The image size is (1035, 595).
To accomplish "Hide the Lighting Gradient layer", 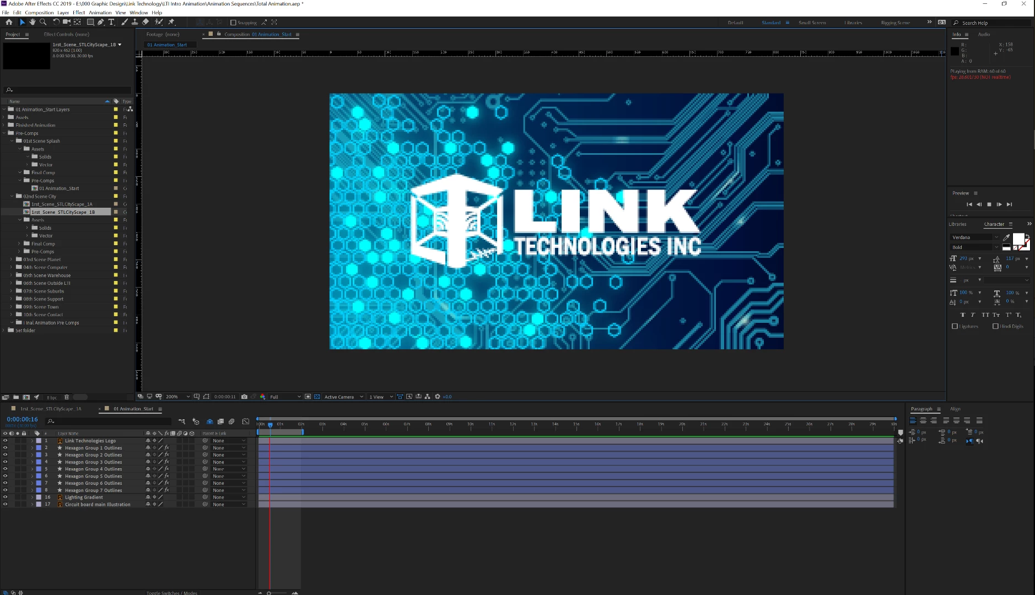I will (x=6, y=497).
